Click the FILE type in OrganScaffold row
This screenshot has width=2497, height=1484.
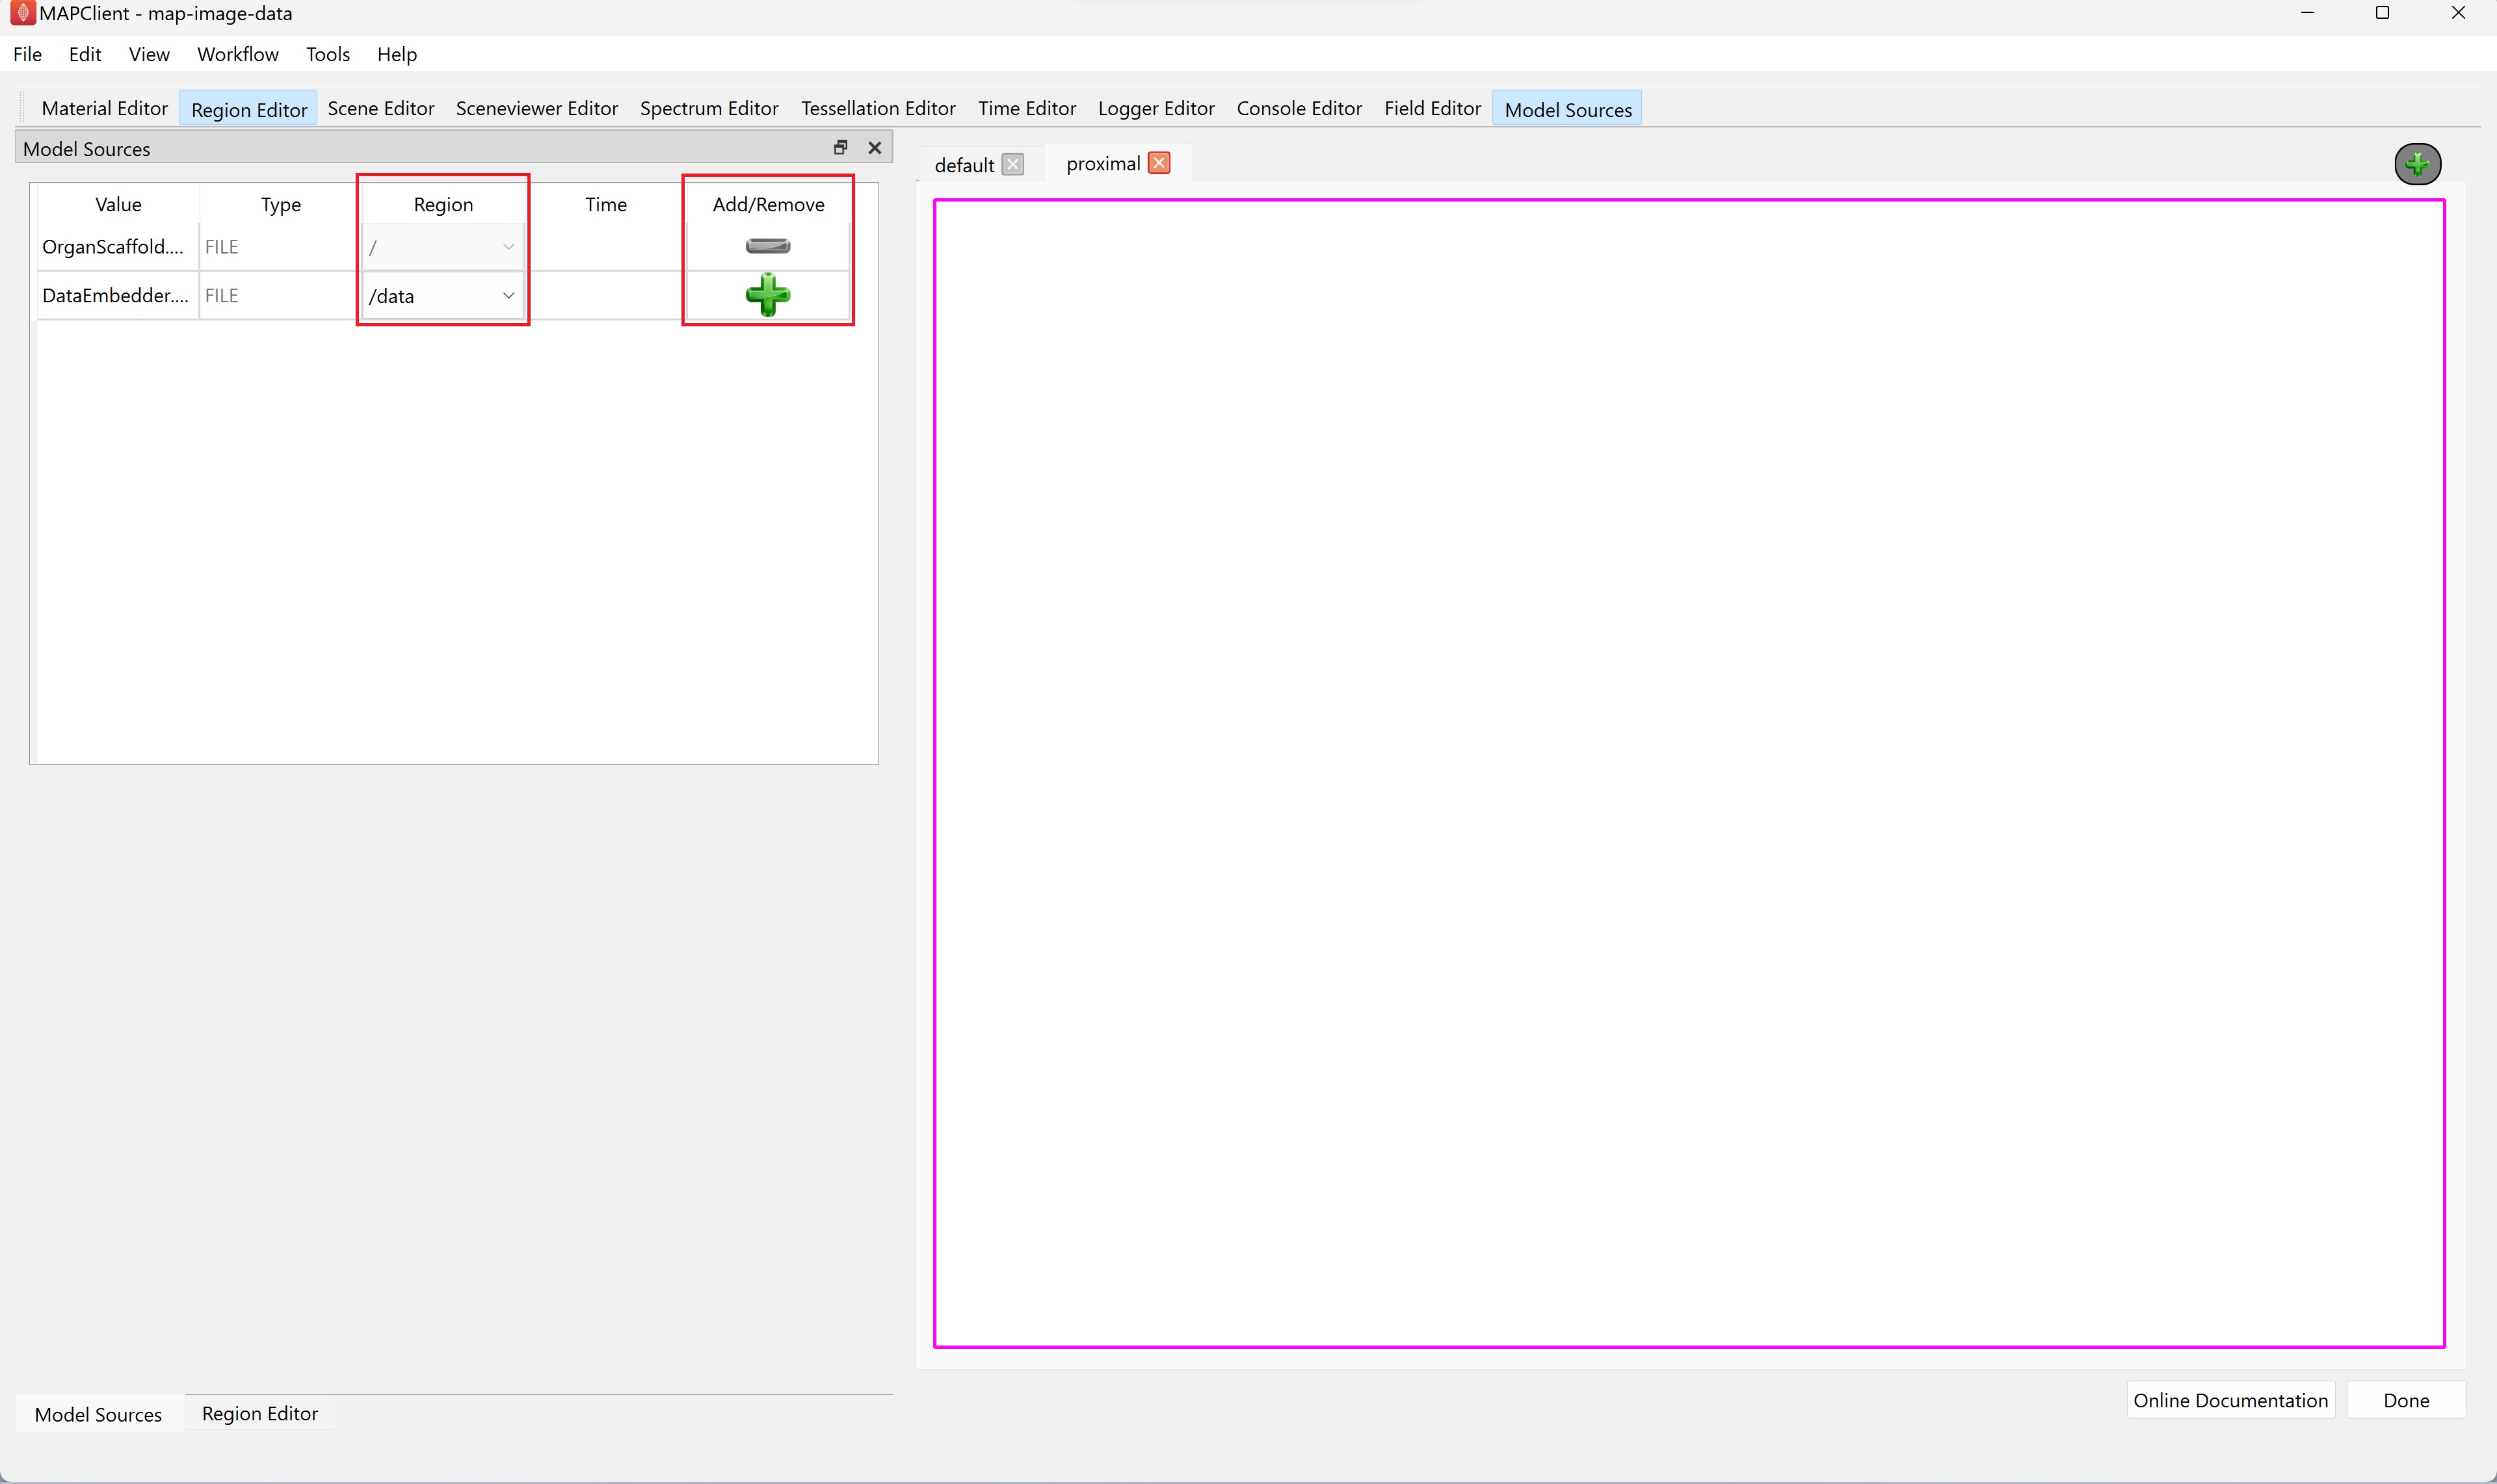click(280, 247)
